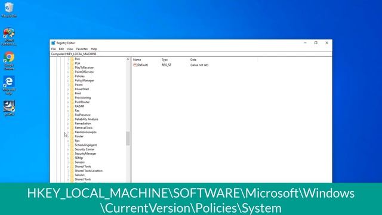The width and height of the screenshot is (382, 215).
Task: Open the File menu
Action: (53, 49)
